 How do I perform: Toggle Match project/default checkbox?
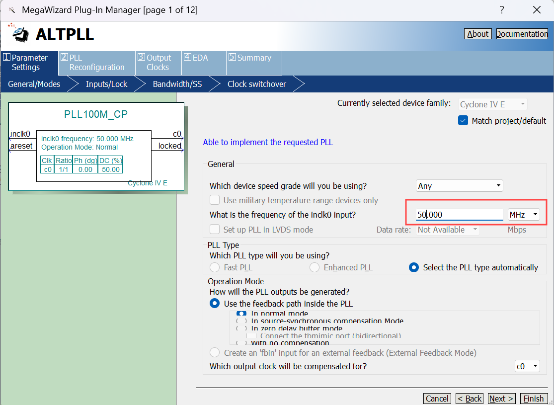tap(463, 121)
